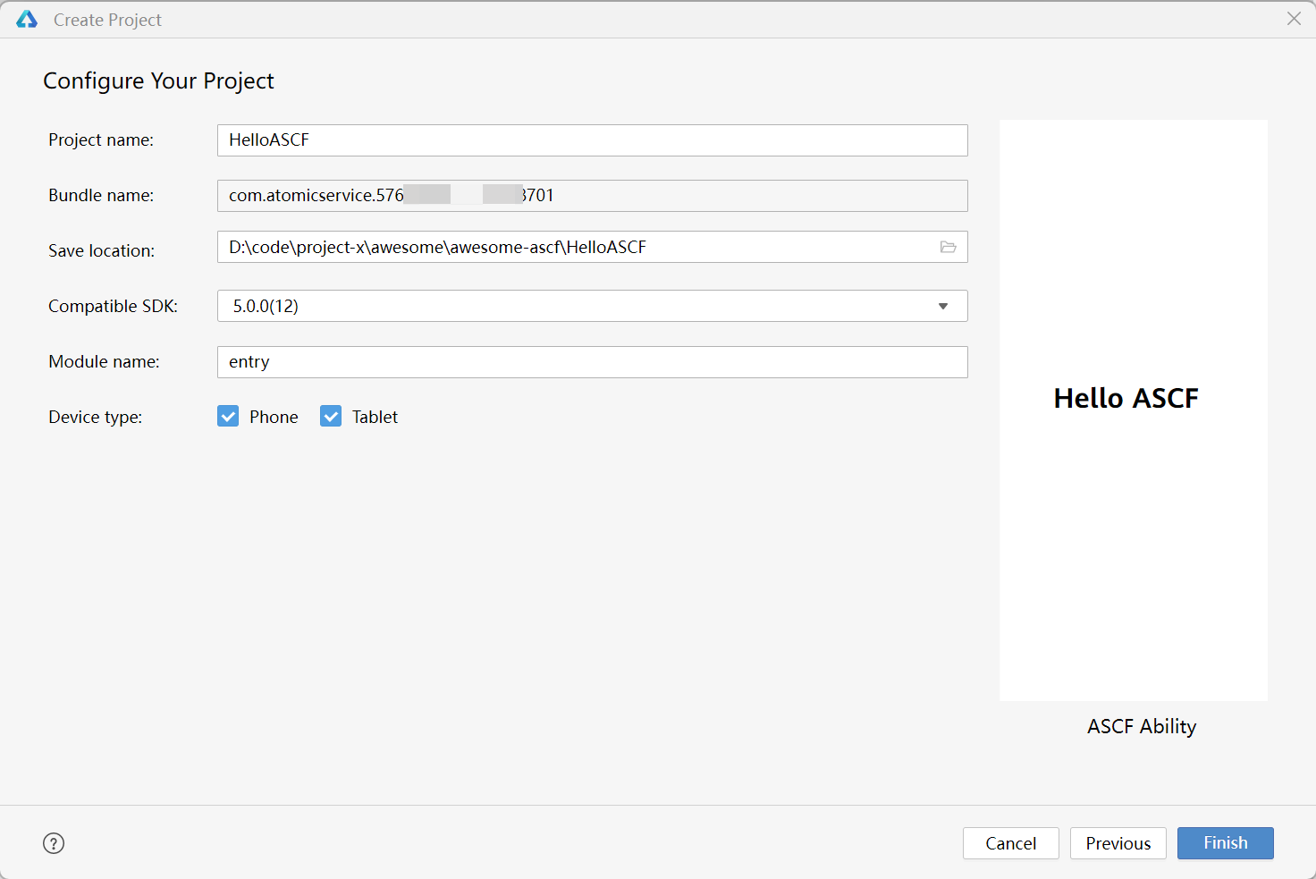This screenshot has height=879, width=1316.
Task: Click the "Phone" checkbox label text
Action: (x=274, y=417)
